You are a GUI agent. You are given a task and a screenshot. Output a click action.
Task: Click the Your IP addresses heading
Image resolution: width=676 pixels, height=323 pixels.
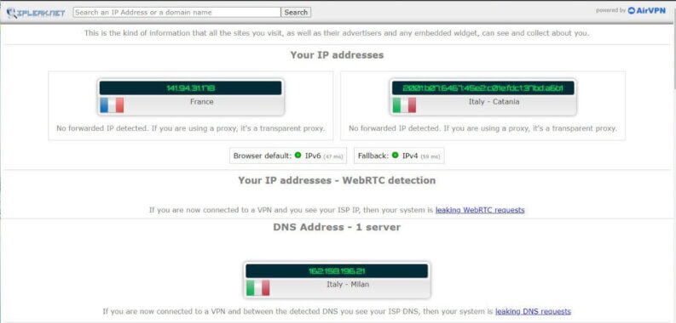[x=337, y=55]
